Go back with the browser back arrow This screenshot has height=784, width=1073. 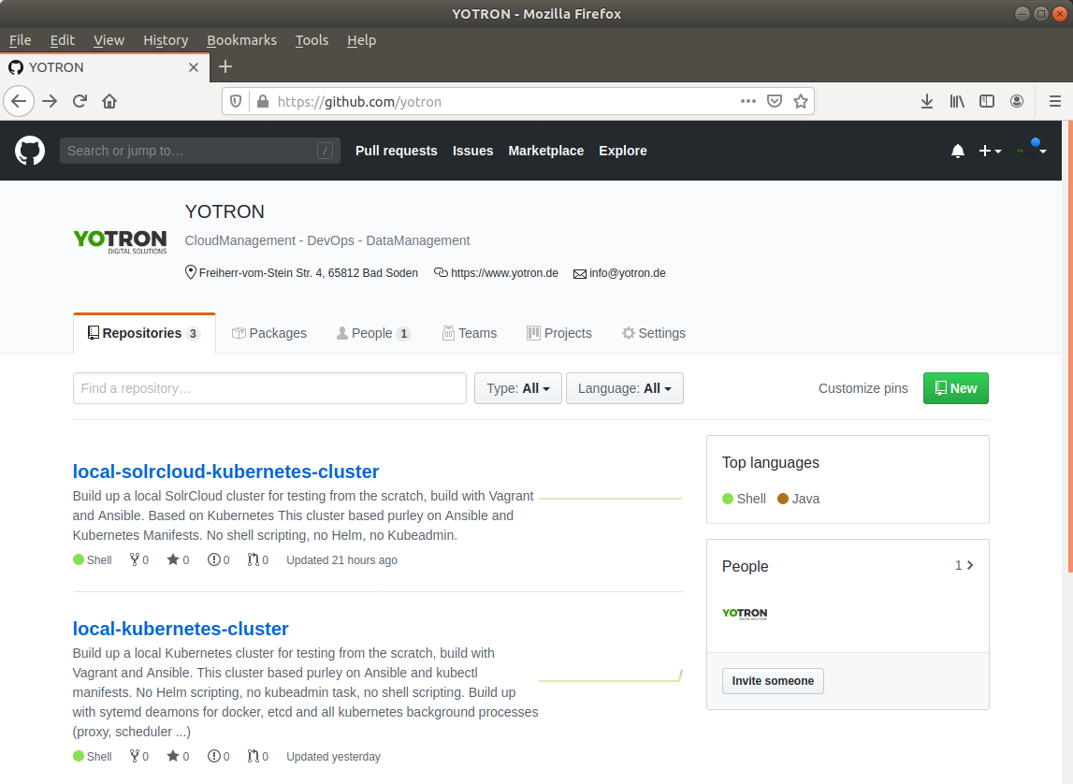click(19, 101)
